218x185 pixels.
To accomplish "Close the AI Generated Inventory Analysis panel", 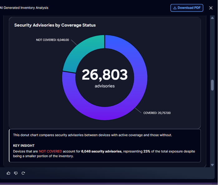I will 211,8.
